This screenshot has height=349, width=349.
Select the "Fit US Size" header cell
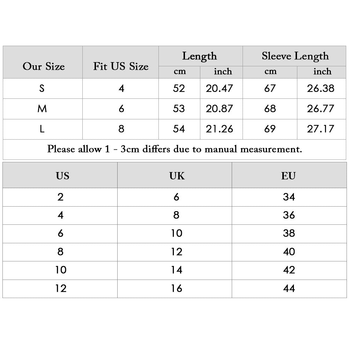[x=121, y=66]
